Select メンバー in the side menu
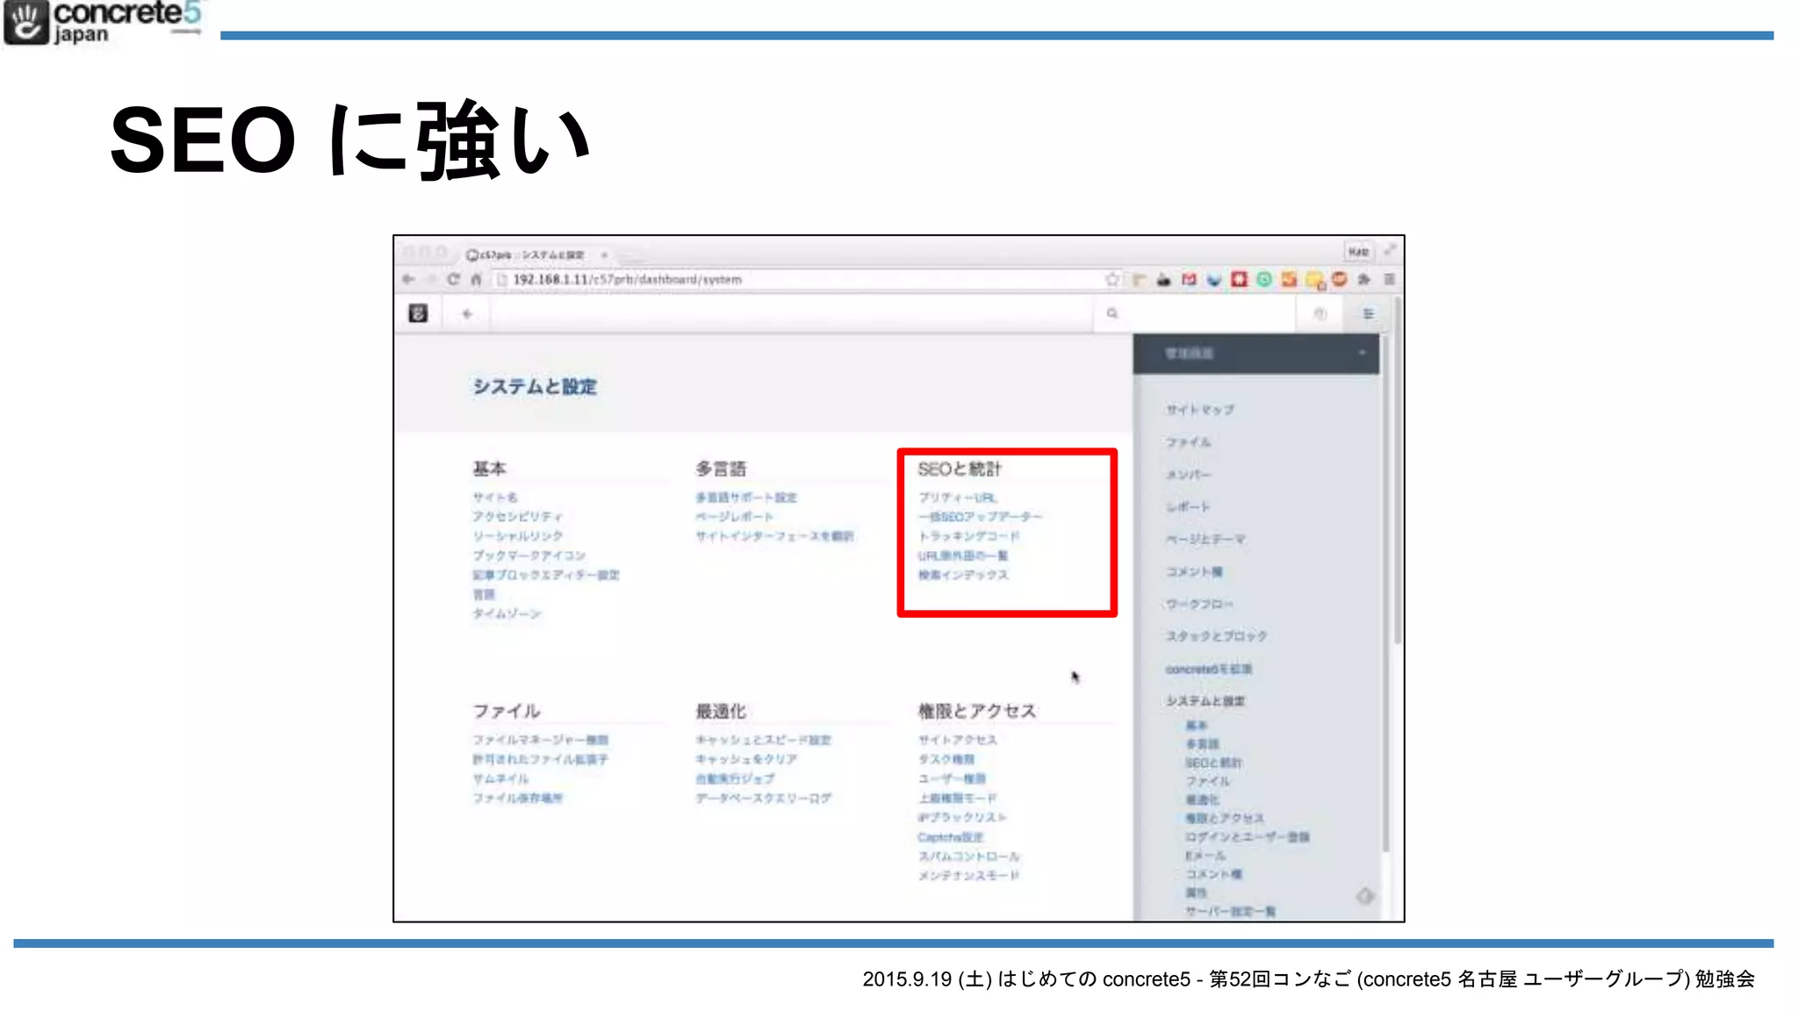 click(x=1188, y=474)
